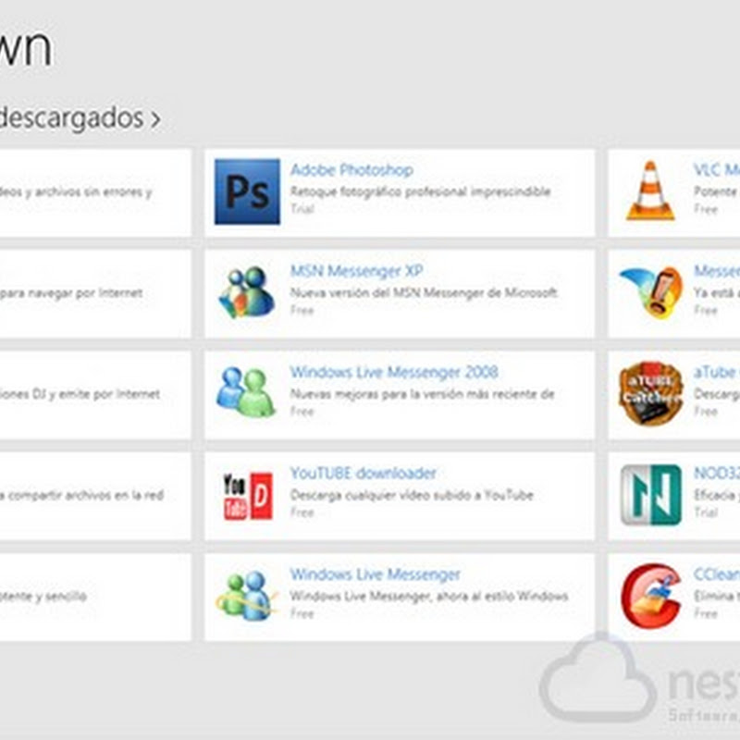
Task: Click 'Retoque fotográfico profesional imprescindible' description
Action: (421, 191)
